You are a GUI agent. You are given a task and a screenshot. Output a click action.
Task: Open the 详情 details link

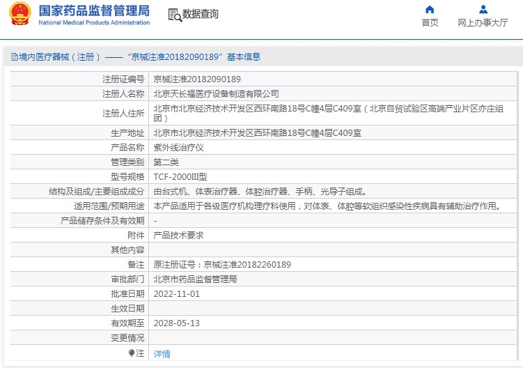162,353
